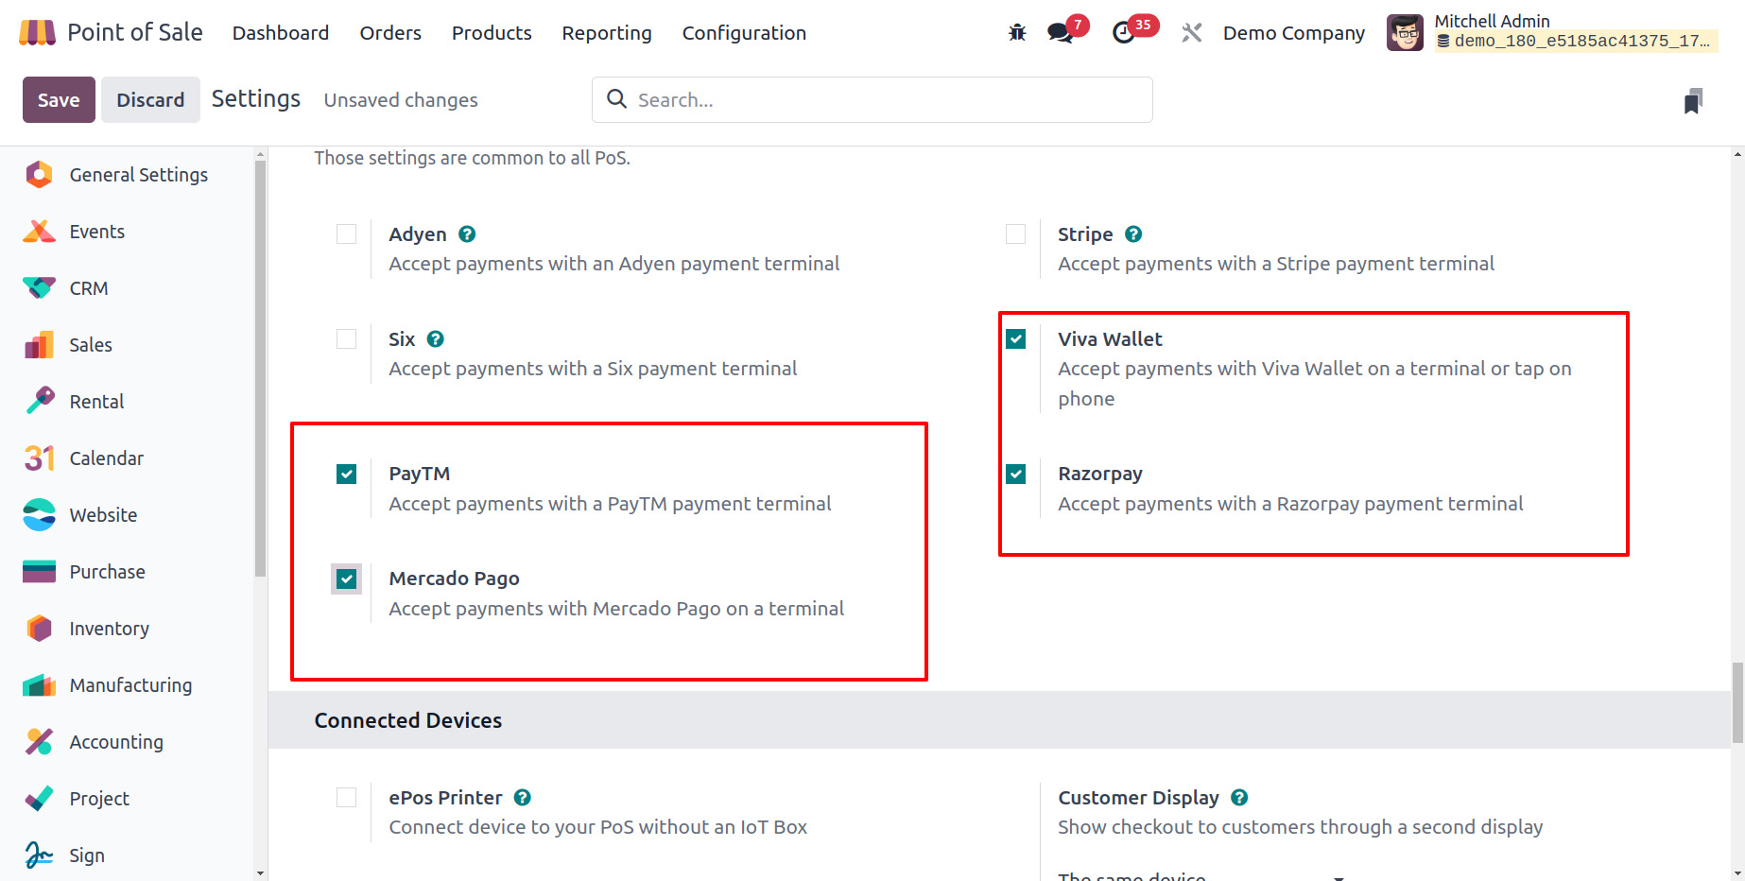This screenshot has width=1745, height=881.
Task: Select the Events app icon
Action: pos(39,232)
